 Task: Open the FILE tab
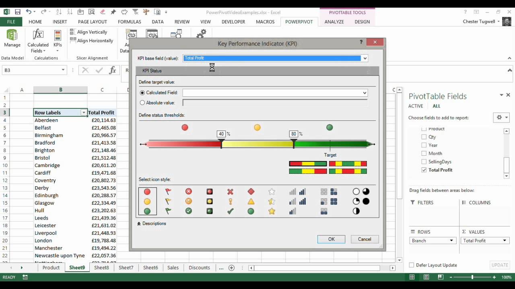(x=11, y=22)
